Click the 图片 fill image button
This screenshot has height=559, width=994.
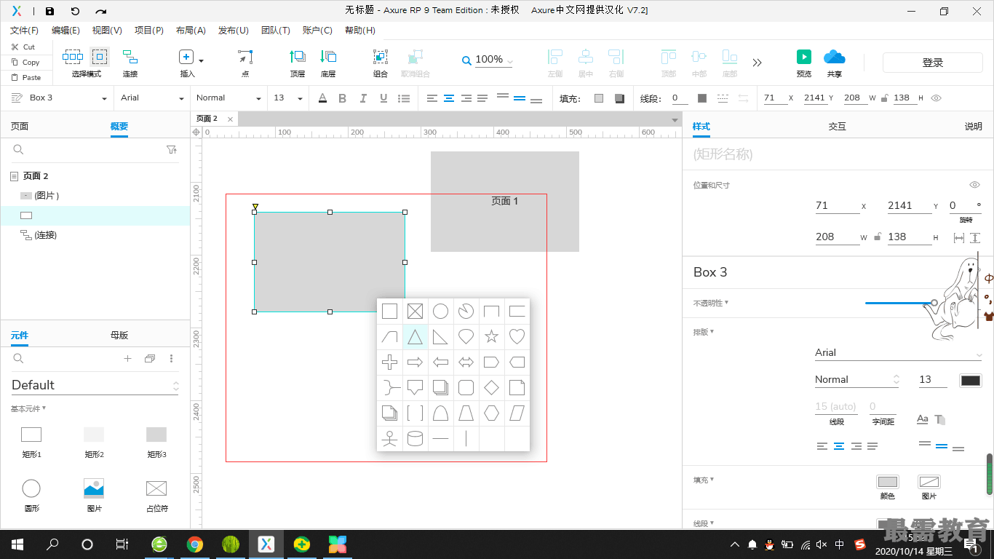929,482
